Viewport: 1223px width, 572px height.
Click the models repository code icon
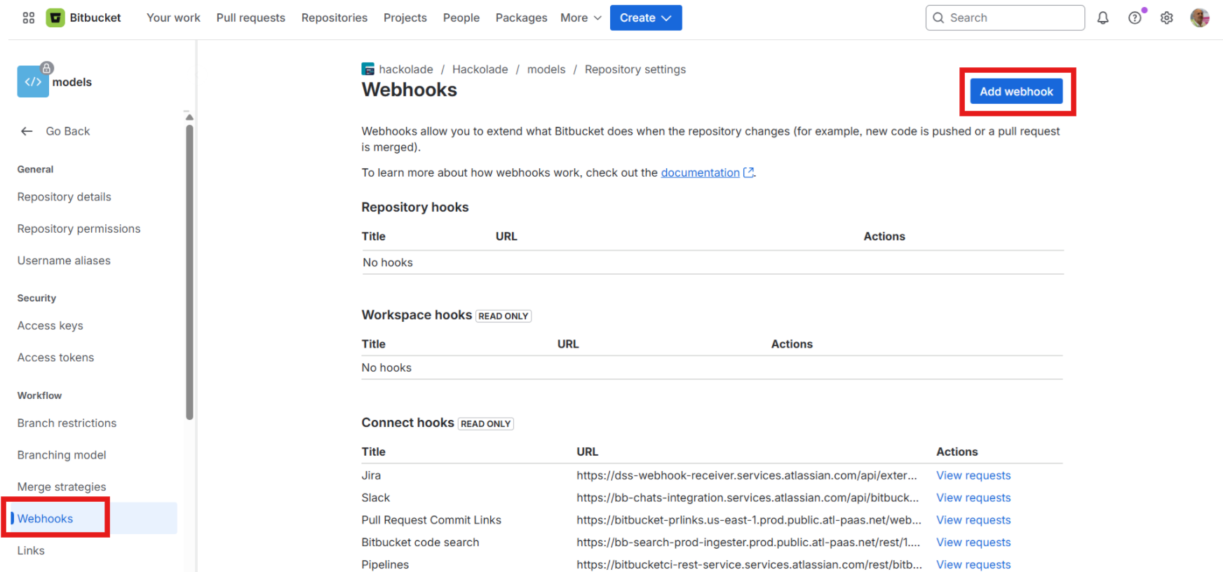tap(33, 81)
